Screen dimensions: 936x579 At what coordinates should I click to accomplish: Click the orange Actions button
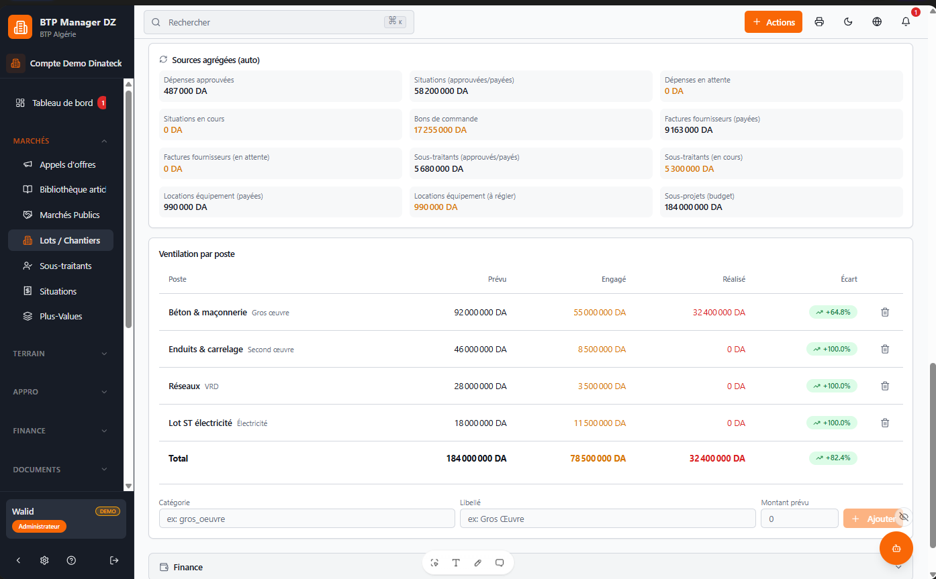point(774,22)
